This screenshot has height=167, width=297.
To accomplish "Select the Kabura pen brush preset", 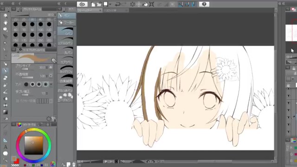I will pos(65,60).
